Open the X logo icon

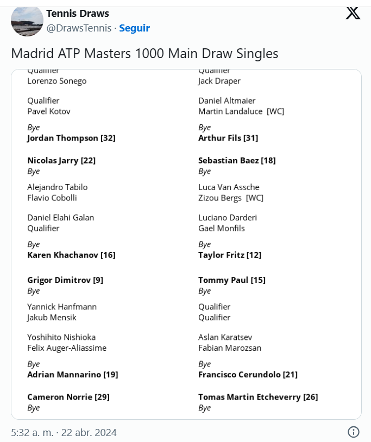353,13
